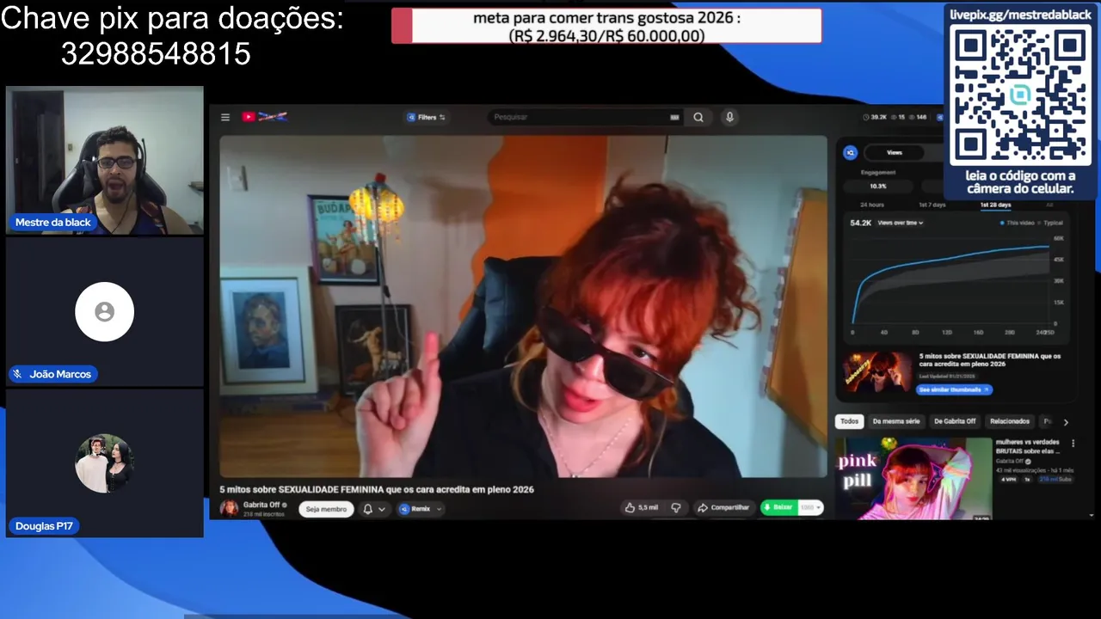
Task: Click the 10.3% engagement value
Action: [x=877, y=186]
